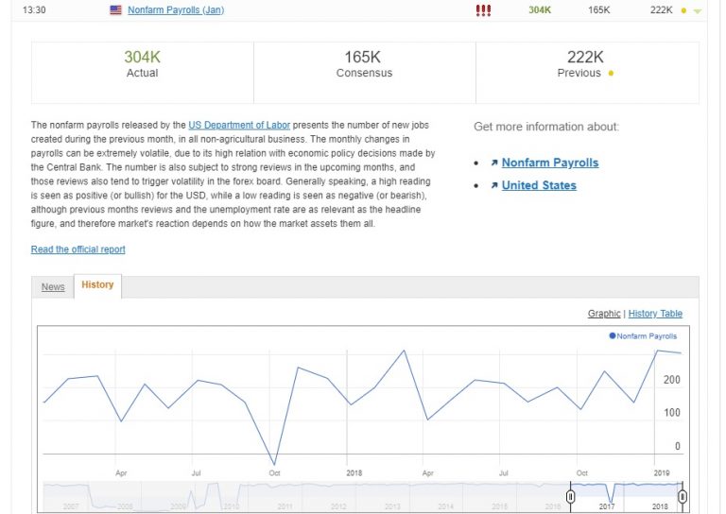Viewport: 726px width, 514px height.
Task: Click the red high-volatility exclamation marks icon
Action: click(483, 10)
